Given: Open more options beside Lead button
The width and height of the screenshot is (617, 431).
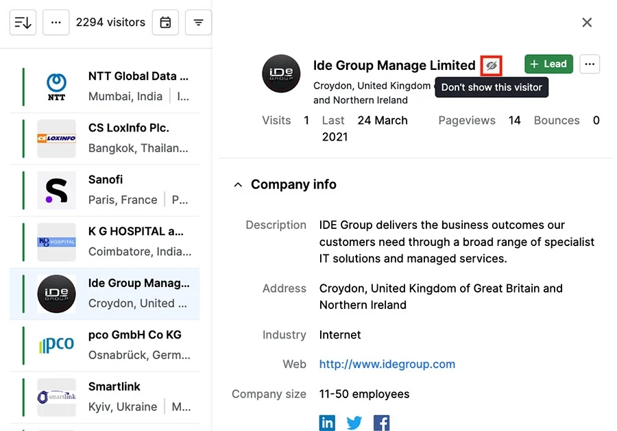Looking at the screenshot, I should 590,64.
